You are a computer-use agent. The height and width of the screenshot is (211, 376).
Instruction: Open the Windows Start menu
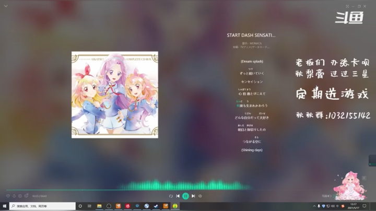[4, 206]
